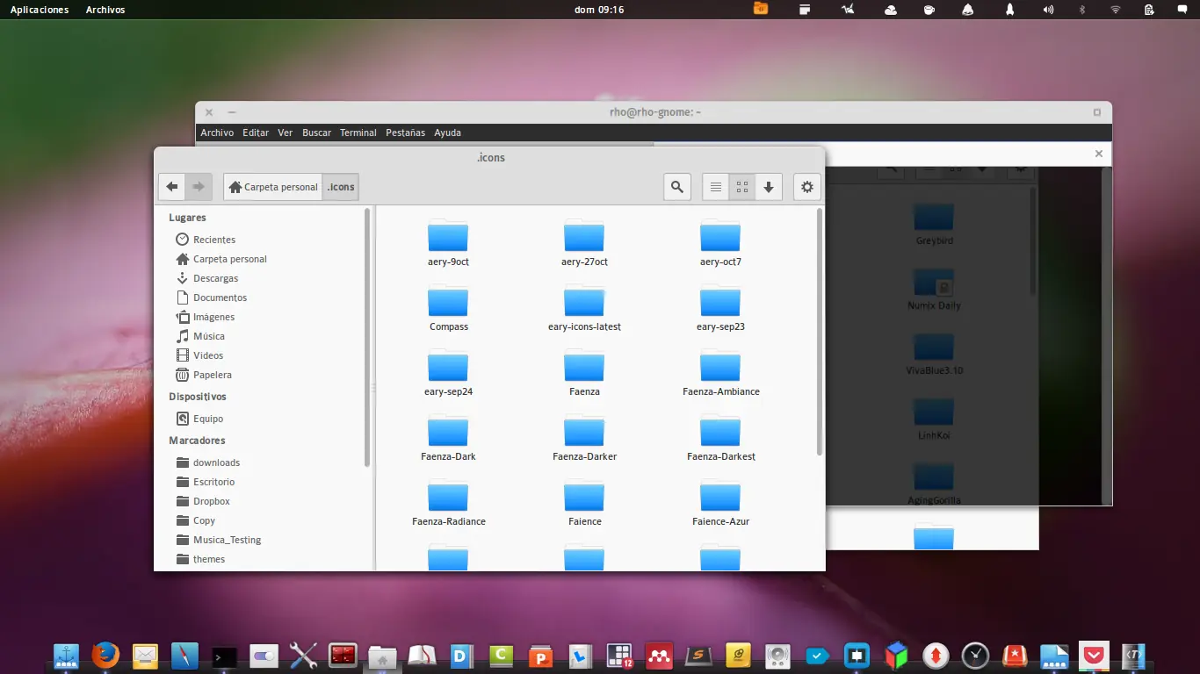Select the eary-sep23 folder
The height and width of the screenshot is (674, 1200).
click(x=720, y=308)
